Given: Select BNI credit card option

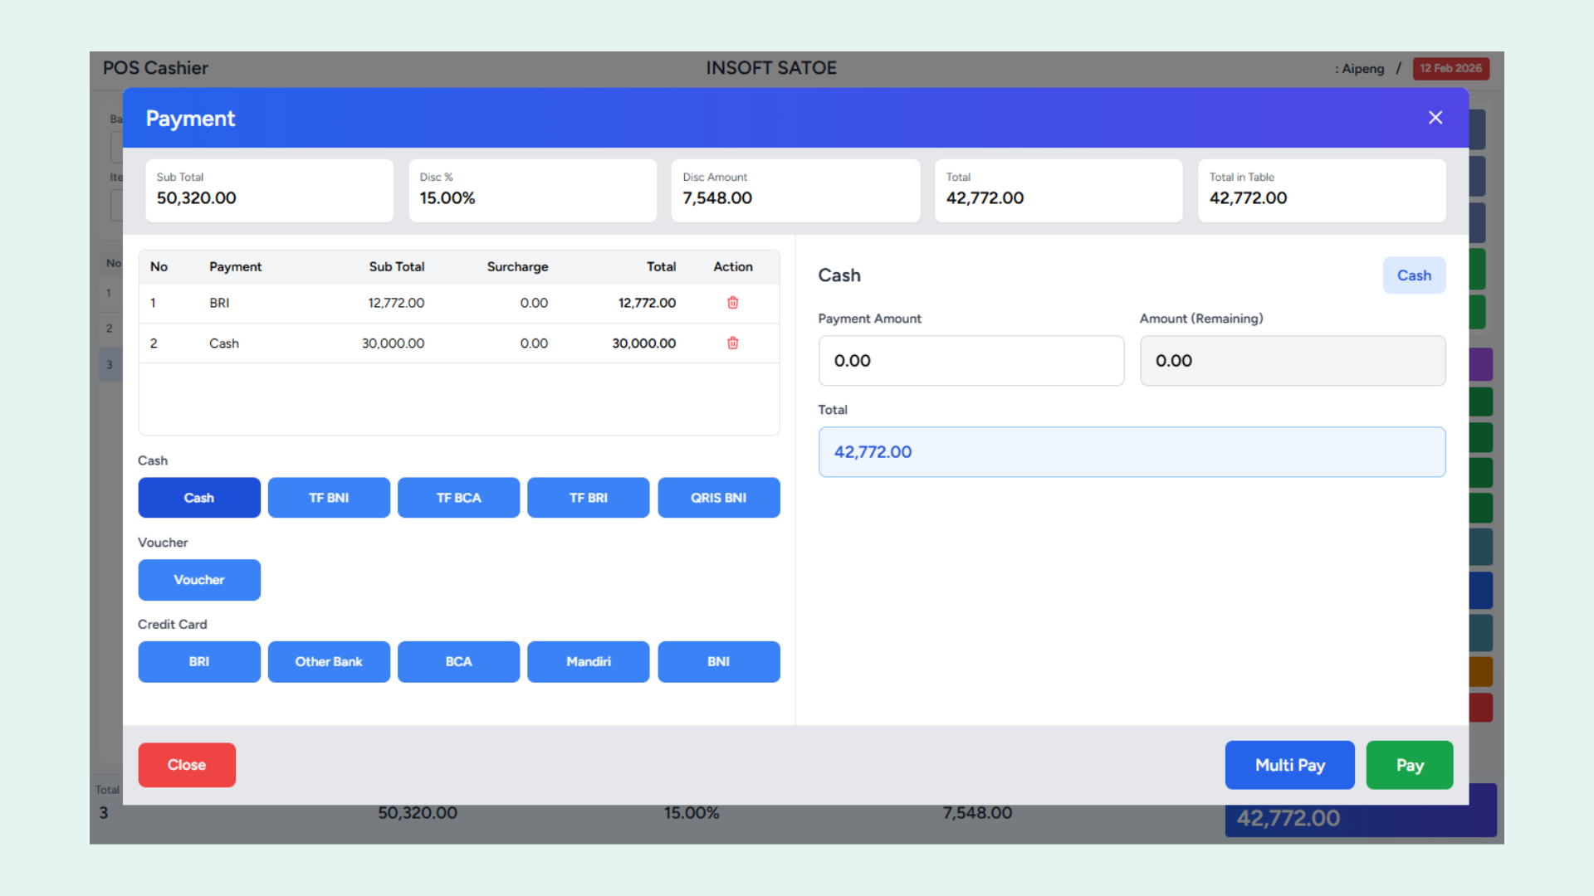Looking at the screenshot, I should click(x=718, y=662).
